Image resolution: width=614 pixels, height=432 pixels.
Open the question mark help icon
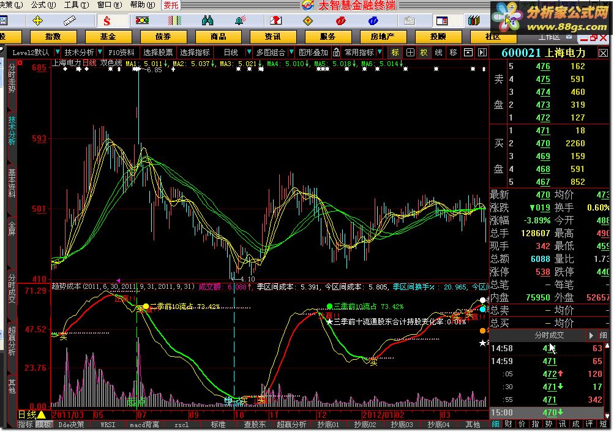[x=275, y=20]
